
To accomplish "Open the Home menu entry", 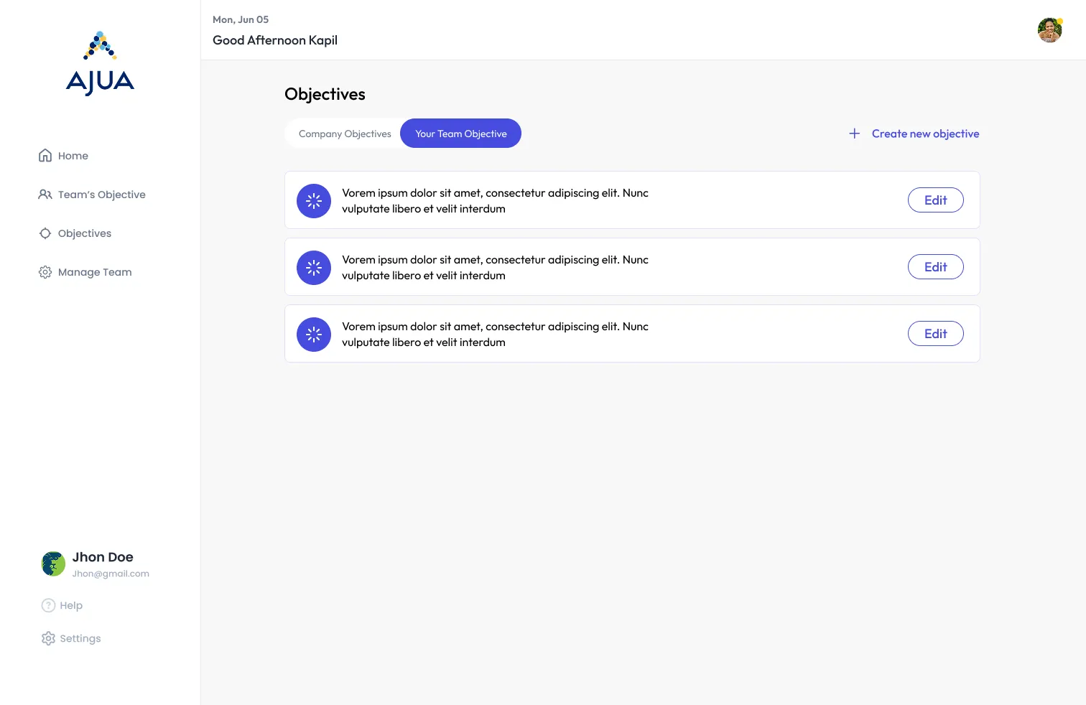I will 73,155.
